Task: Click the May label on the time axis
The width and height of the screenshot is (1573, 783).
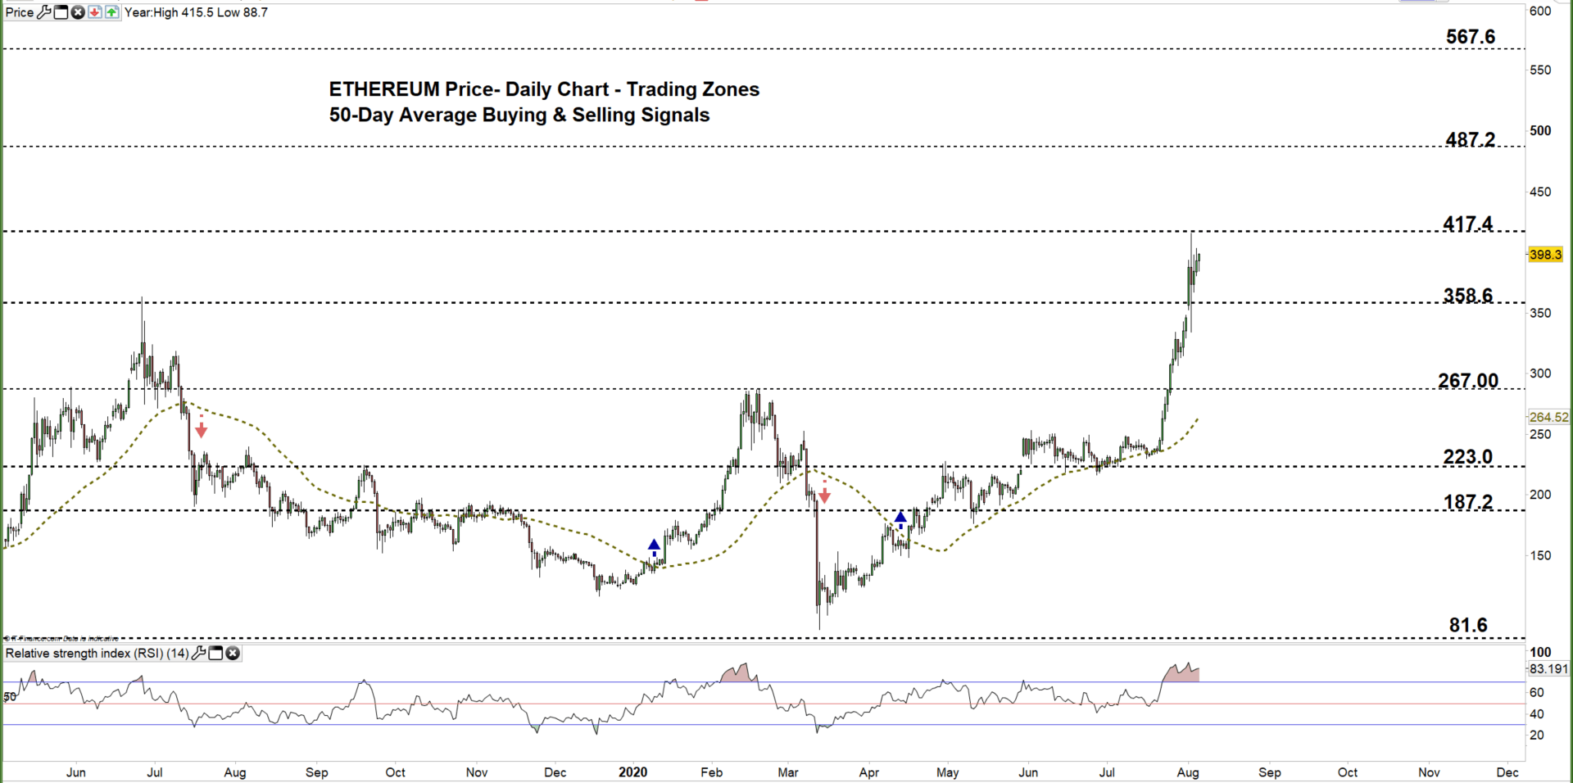Action: 948,772
